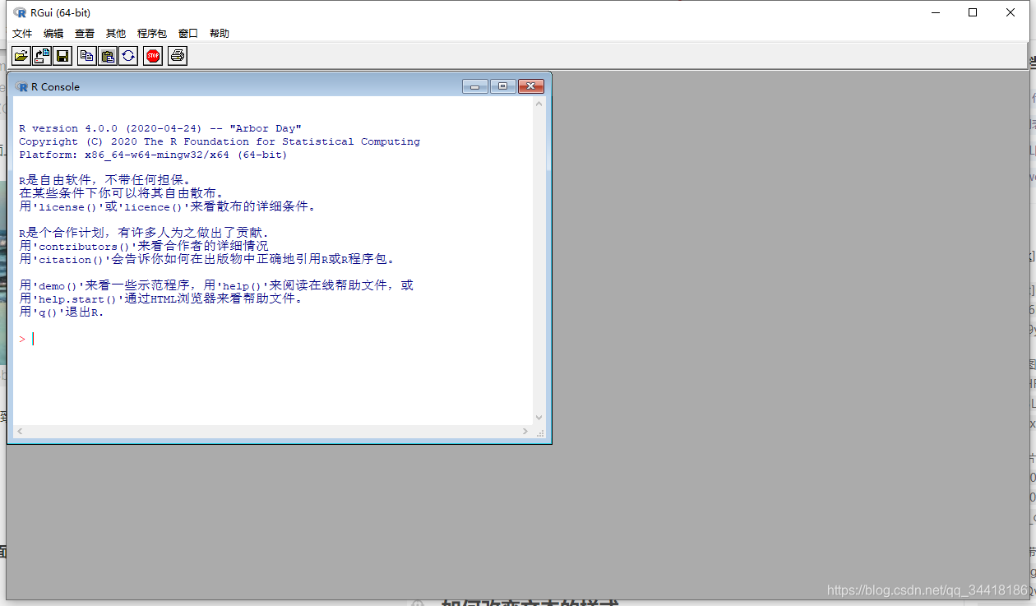Image resolution: width=1036 pixels, height=606 pixels.
Task: Maximize the R Console child window
Action: [502, 86]
